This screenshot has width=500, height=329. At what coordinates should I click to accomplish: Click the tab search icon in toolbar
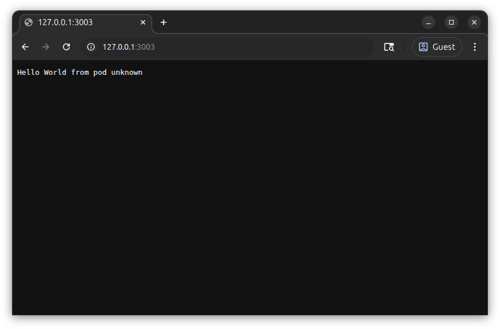coord(389,47)
